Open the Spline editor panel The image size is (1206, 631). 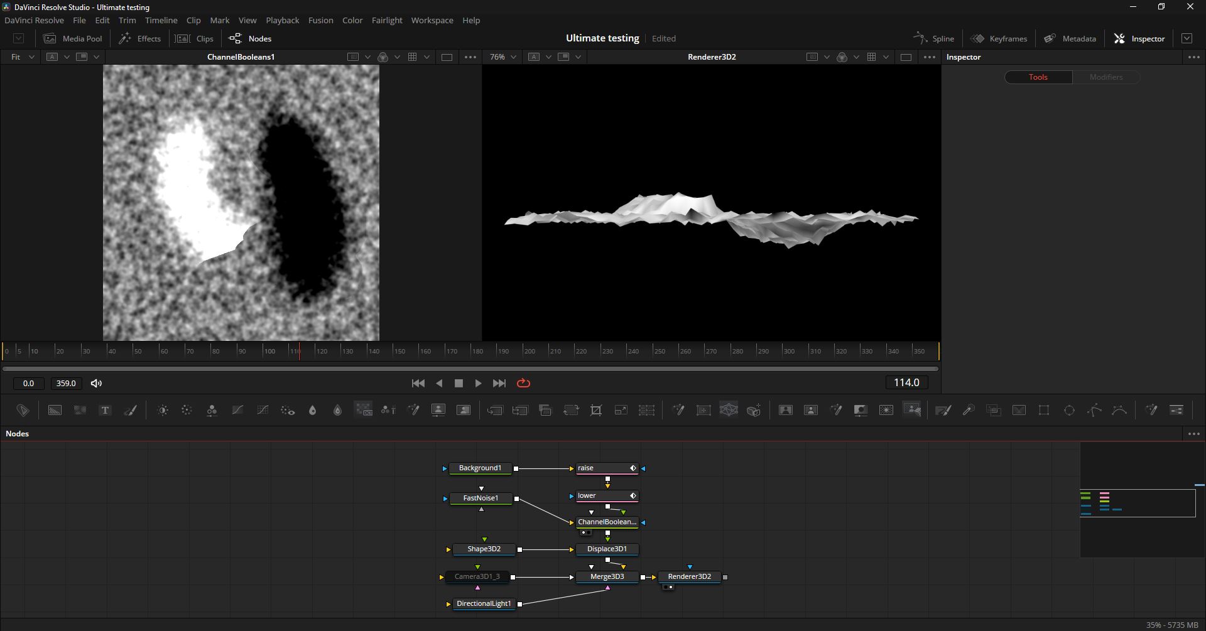click(x=933, y=38)
